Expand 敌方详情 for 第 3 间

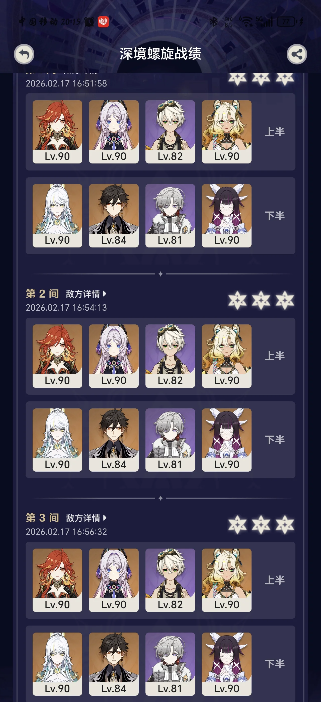(86, 518)
